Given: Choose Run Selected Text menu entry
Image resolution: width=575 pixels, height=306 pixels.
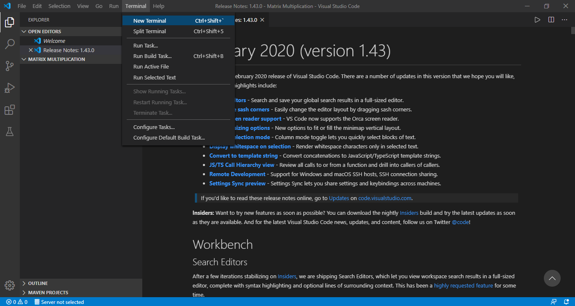Looking at the screenshot, I should coord(178,77).
